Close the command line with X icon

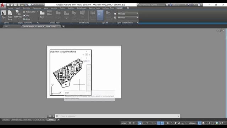pos(50,116)
